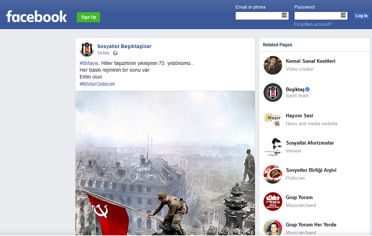Screen dimensions: 372x236
Task: Open the Sosyalist Aforizmalar page
Action: [310, 143]
